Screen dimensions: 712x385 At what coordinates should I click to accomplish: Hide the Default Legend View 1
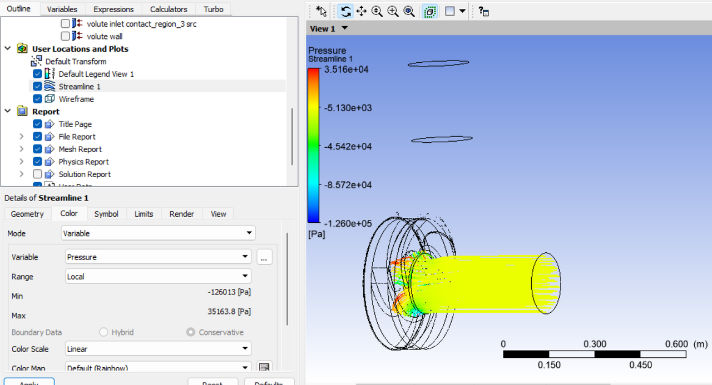pyautogui.click(x=37, y=74)
